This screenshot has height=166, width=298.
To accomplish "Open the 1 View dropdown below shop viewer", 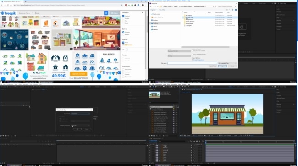I will (237, 136).
